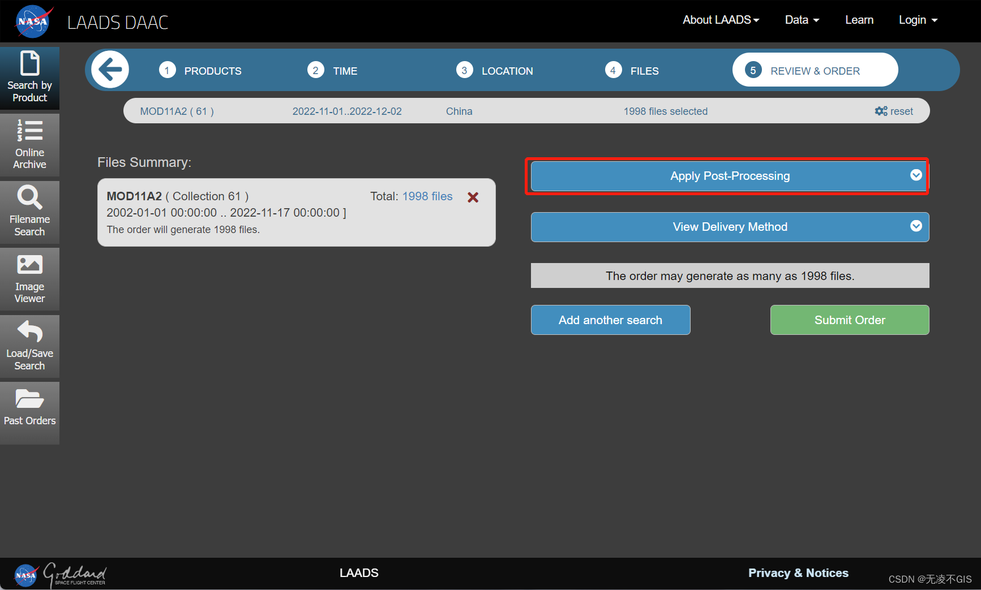Click step number 2 circle for Time
981x590 pixels.
316,70
